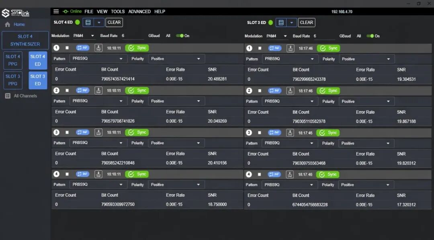The width and height of the screenshot is (434, 240).
Task: Toggle the All On switch for Slot 3 ED
Action: point(370,36)
